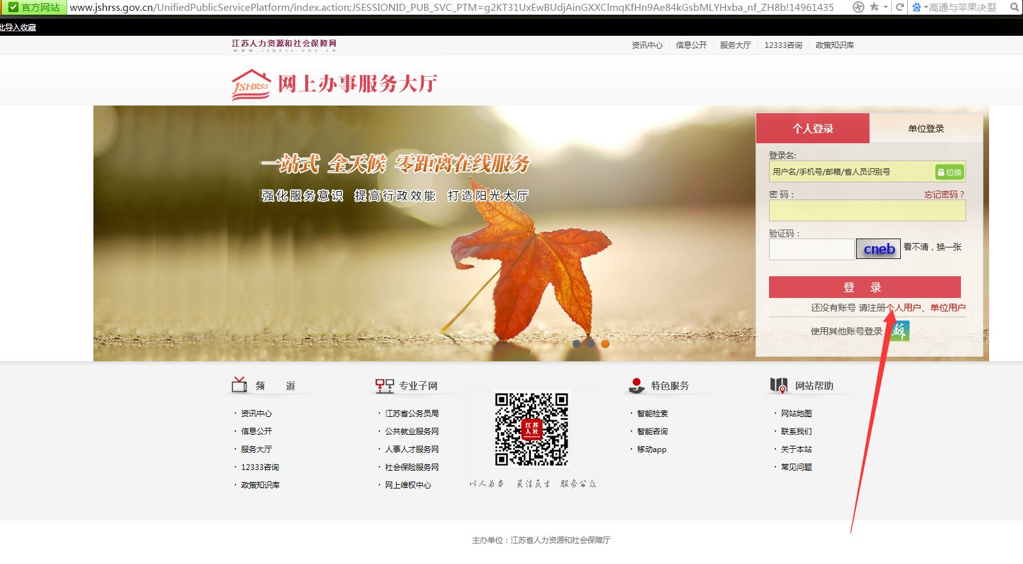This screenshot has width=1023, height=564.
Task: Click the 验证码 captcha input field
Action: click(x=811, y=249)
